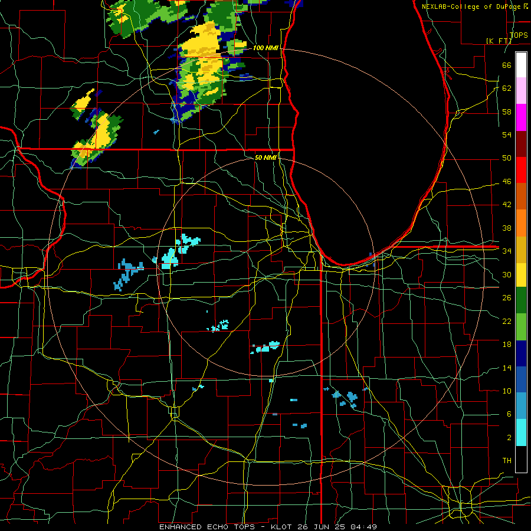The width and height of the screenshot is (531, 531).
Task: Click the legend value '10'
Action: click(x=507, y=391)
